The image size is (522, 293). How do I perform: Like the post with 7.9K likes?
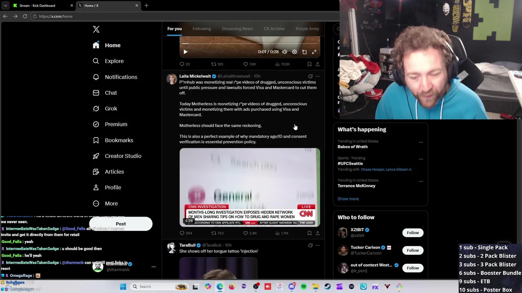250,64
